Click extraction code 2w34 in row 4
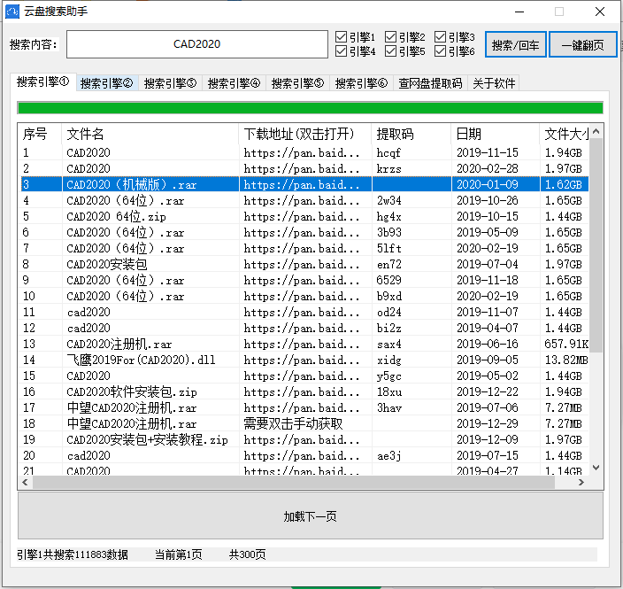The image size is (623, 589). click(389, 200)
